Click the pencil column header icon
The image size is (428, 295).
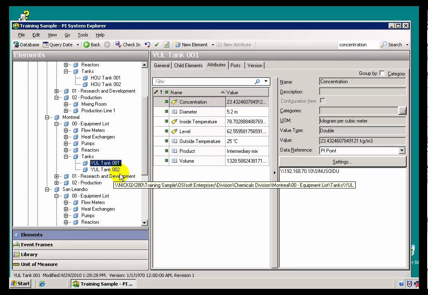156,92
